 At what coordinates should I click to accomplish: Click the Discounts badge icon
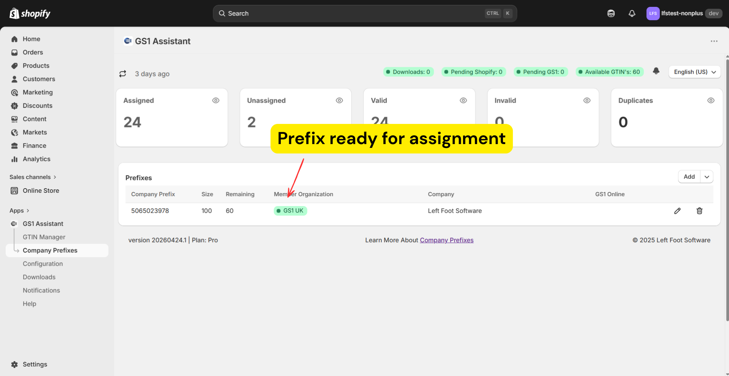click(14, 106)
